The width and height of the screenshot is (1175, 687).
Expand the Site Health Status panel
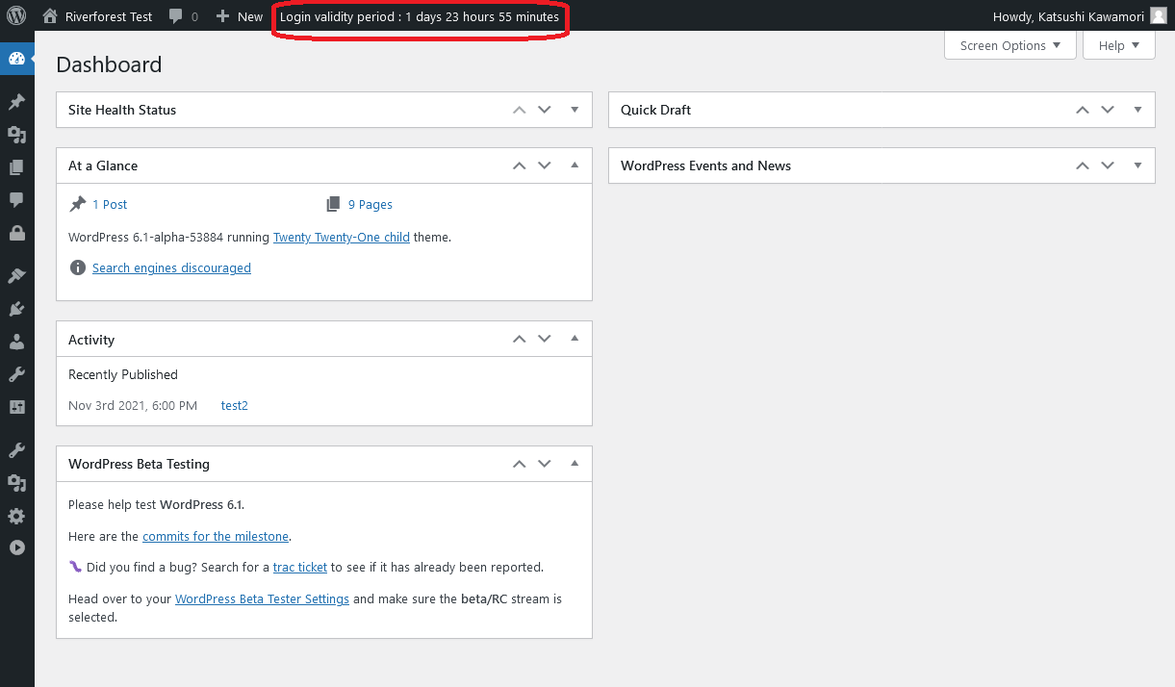pyautogui.click(x=575, y=110)
